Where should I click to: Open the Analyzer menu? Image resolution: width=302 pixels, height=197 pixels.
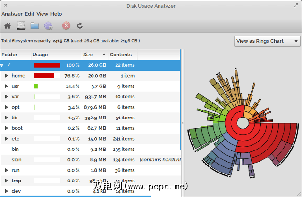[x=12, y=14]
